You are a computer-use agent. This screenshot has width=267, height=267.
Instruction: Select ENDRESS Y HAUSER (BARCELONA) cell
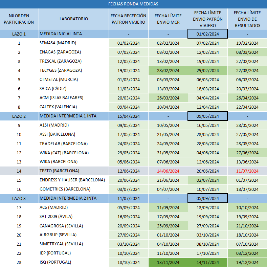74,180
